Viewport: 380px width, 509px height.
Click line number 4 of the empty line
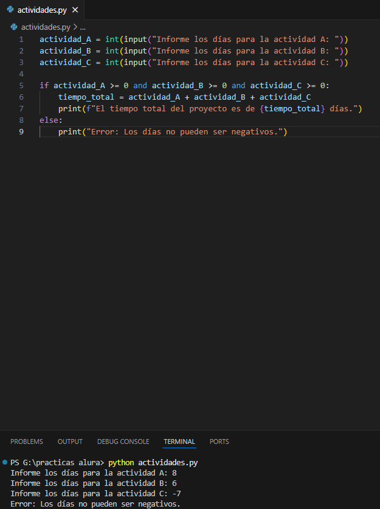tap(21, 74)
